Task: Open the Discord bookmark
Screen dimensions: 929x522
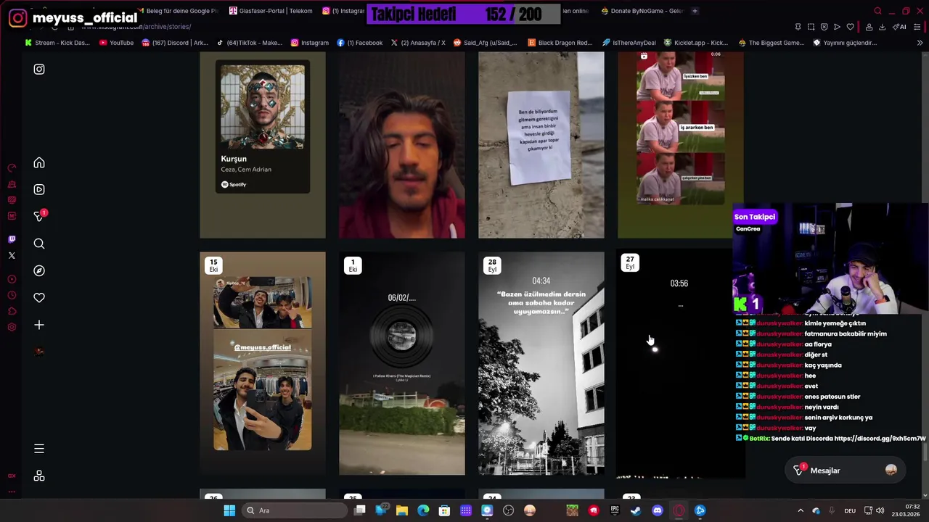Action: (x=175, y=43)
